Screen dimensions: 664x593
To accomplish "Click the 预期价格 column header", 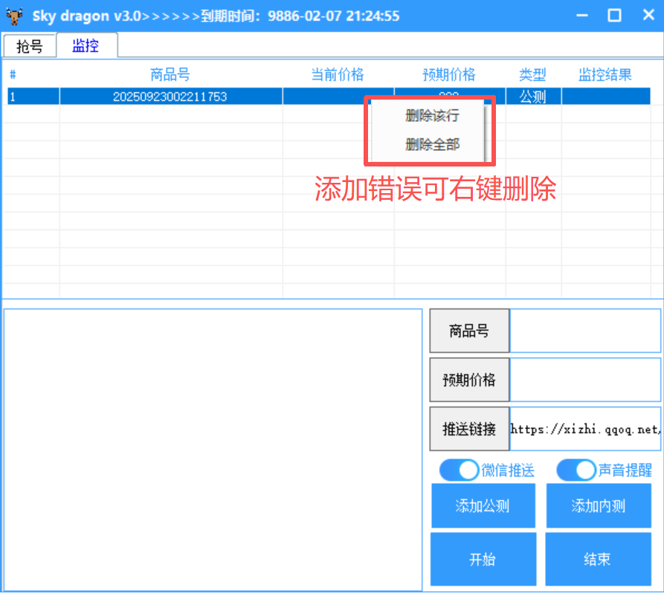I will coord(447,74).
